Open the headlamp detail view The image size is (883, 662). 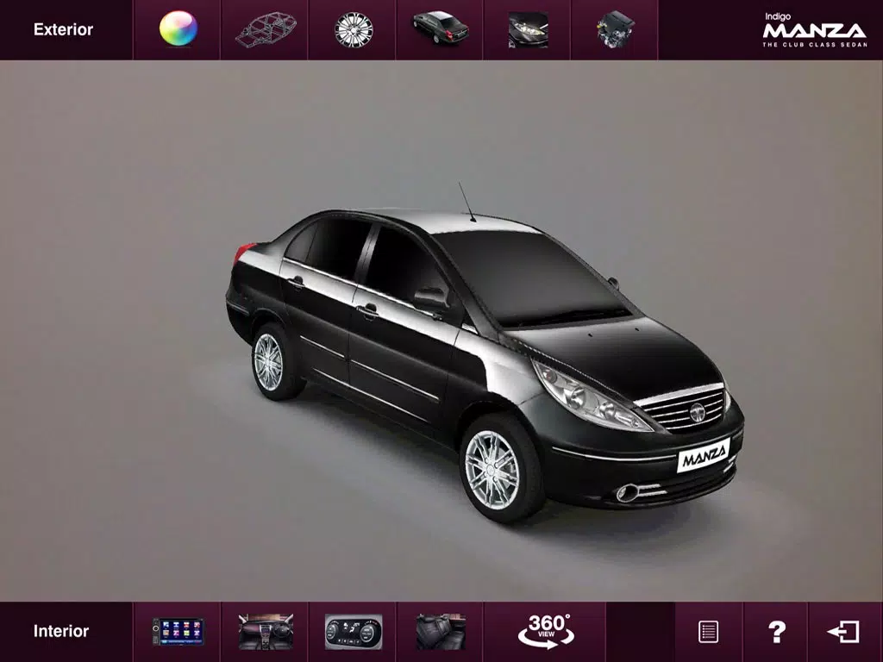click(529, 30)
